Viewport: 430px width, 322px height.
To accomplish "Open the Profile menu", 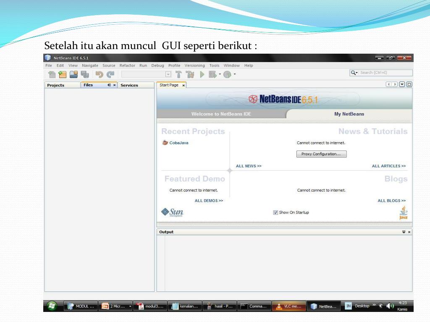I will click(x=174, y=65).
